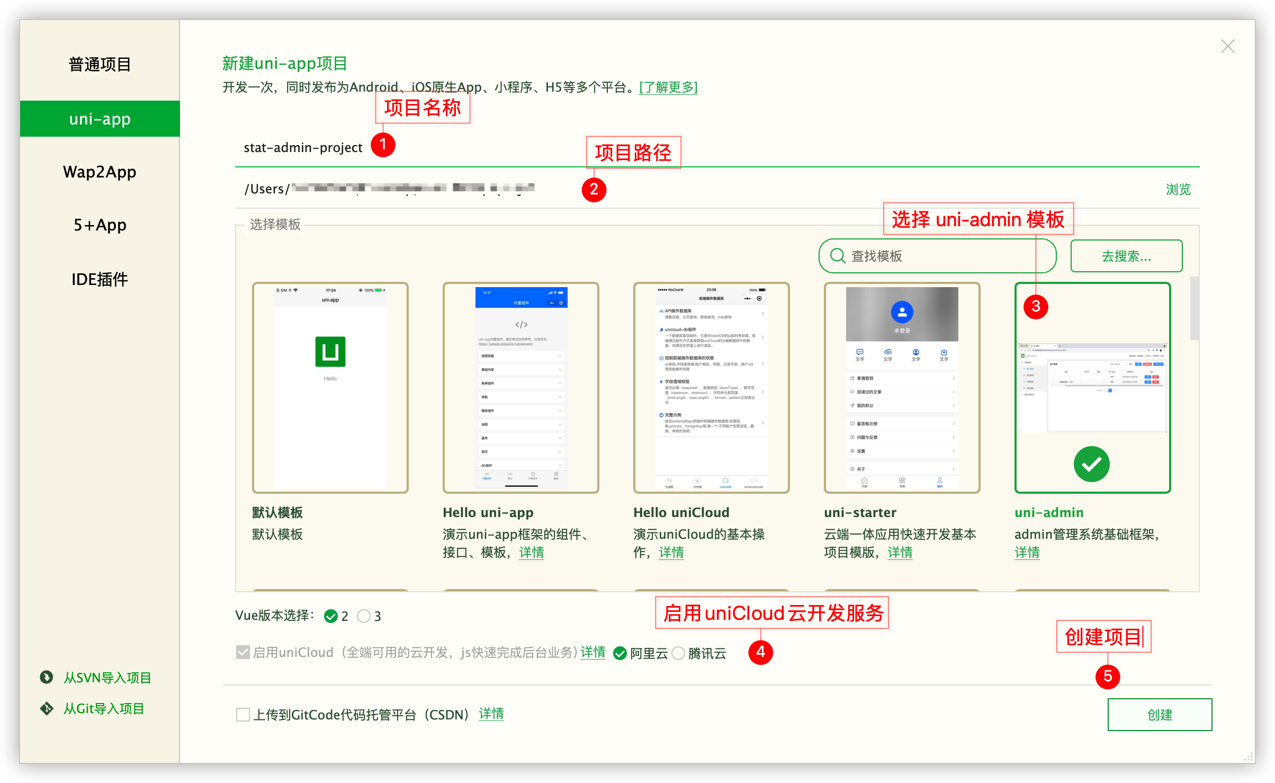Open the IDE插件 project type

pos(100,279)
